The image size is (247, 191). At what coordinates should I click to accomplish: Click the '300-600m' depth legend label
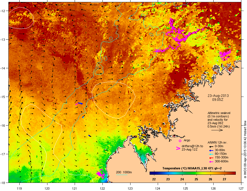[221, 162]
